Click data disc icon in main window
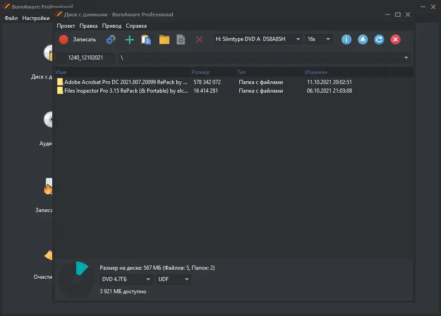 (48, 53)
